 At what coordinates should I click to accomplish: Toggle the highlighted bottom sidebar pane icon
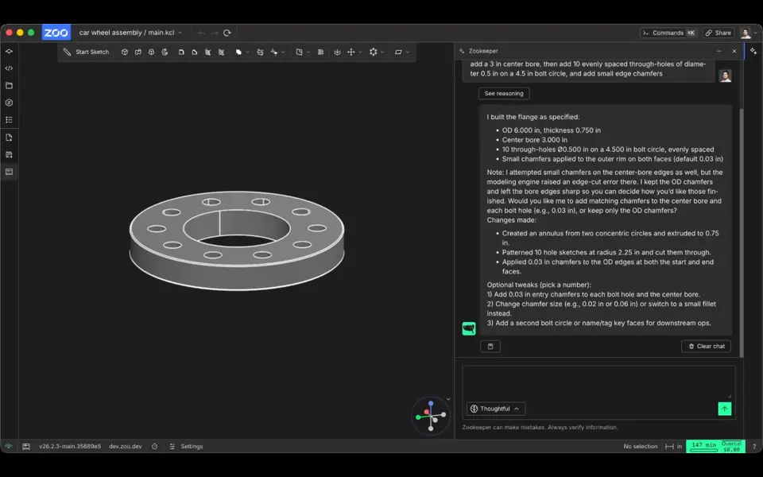[9, 172]
